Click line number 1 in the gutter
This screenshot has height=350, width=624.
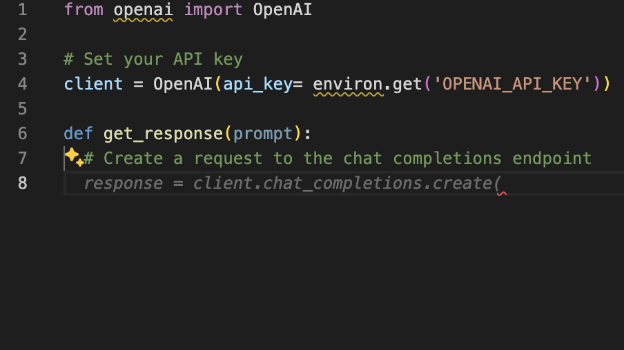point(22,10)
